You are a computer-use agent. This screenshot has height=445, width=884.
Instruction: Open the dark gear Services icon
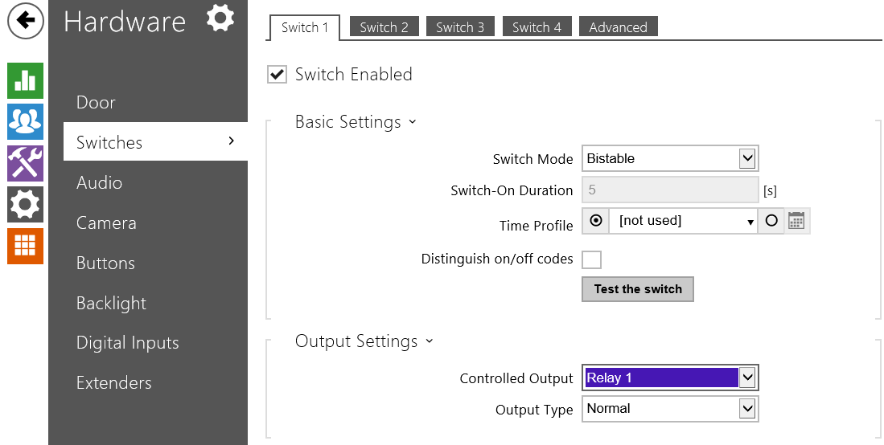tap(25, 205)
